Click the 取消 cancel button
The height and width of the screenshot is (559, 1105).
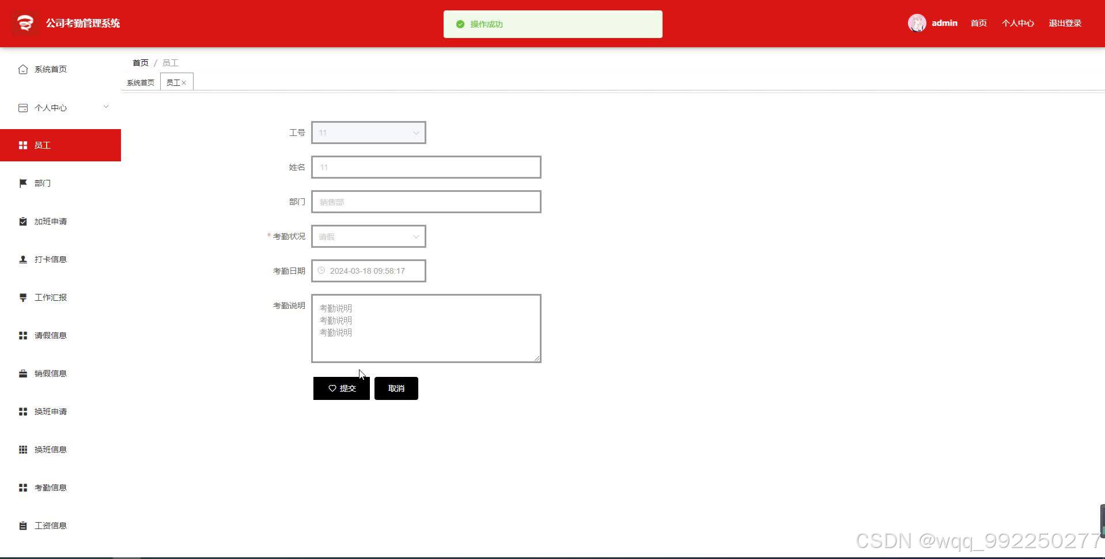point(396,388)
